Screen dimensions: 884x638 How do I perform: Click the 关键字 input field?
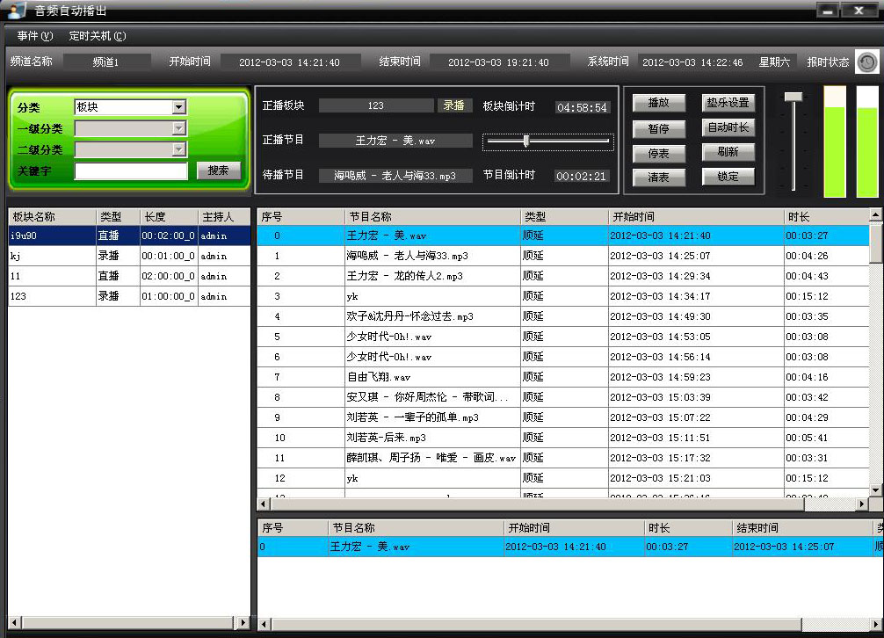[131, 170]
